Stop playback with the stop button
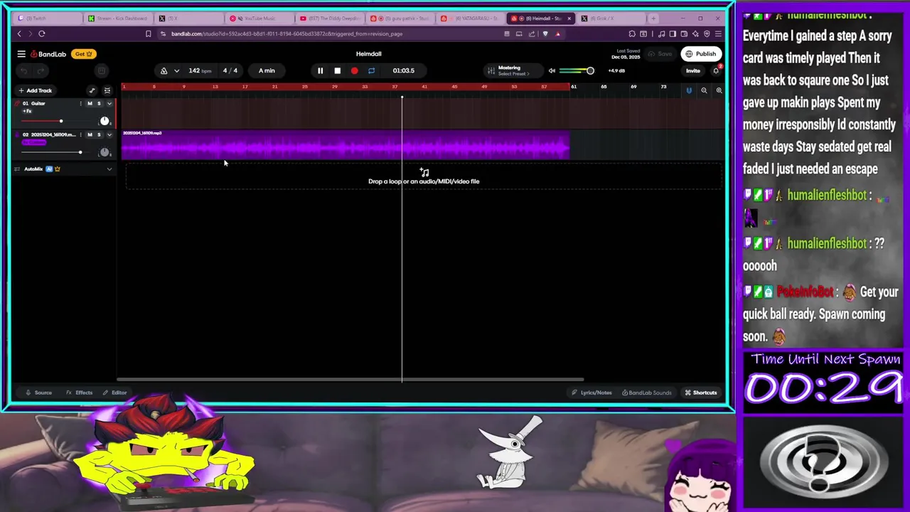The width and height of the screenshot is (910, 512). 337,70
